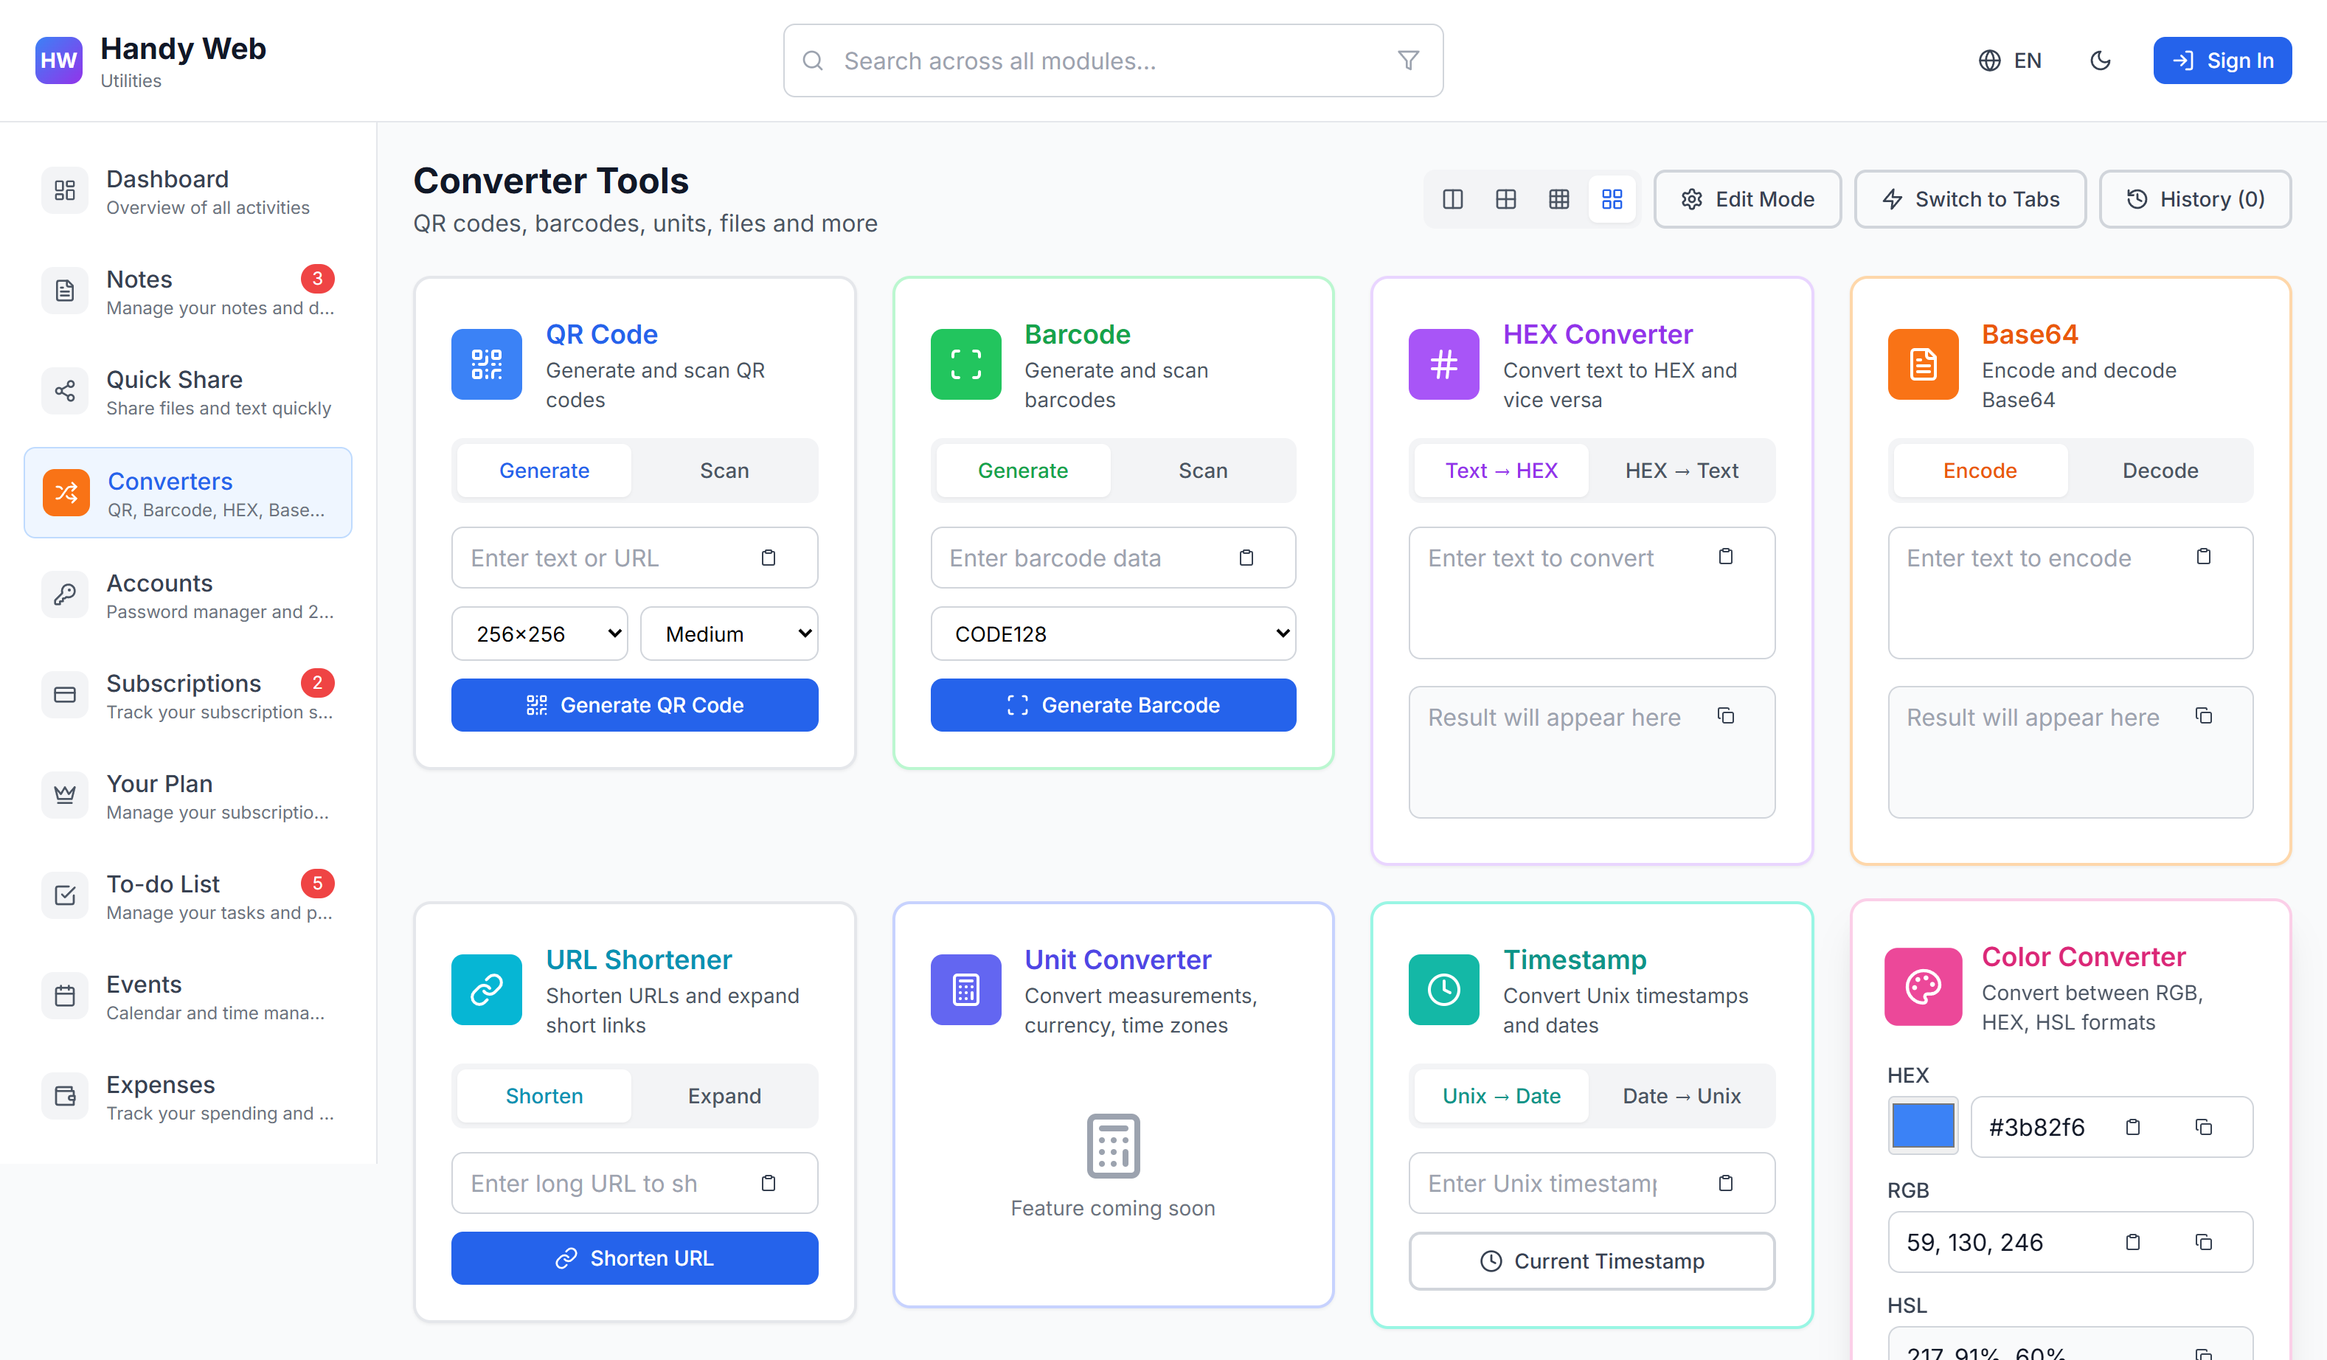Copy the RGB color value

click(2203, 1242)
